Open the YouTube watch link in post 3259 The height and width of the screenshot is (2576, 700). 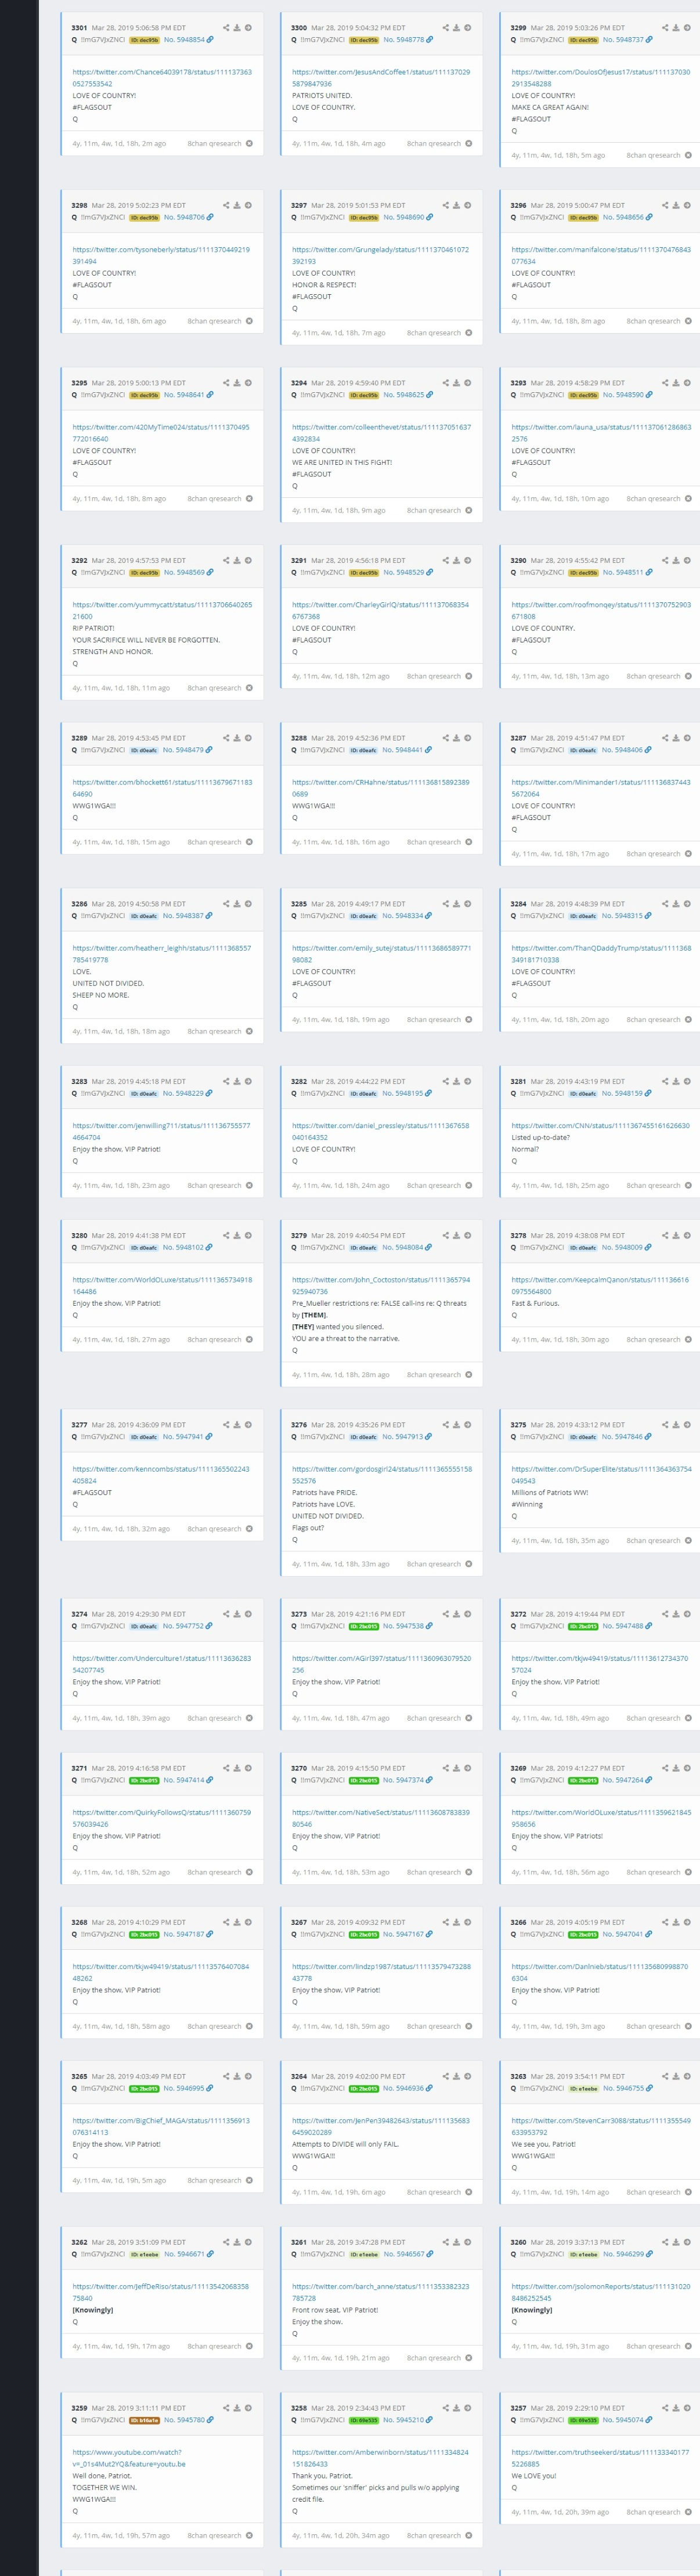[129, 2458]
